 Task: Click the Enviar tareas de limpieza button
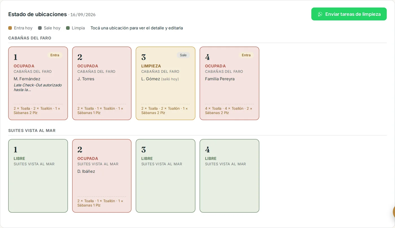[x=349, y=14]
